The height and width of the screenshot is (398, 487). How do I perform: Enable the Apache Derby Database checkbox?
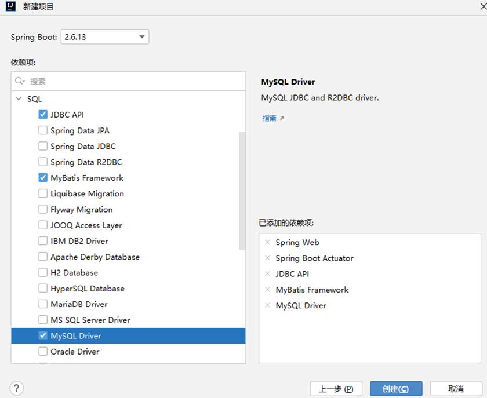pyautogui.click(x=43, y=257)
